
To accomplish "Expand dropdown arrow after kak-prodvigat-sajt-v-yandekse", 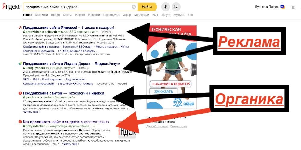I will point(94,127).
